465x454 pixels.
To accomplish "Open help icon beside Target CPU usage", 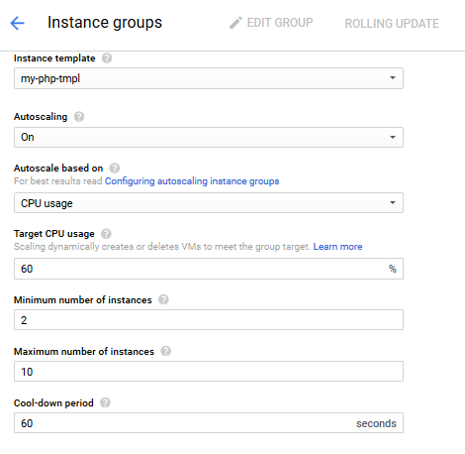I will pos(106,234).
